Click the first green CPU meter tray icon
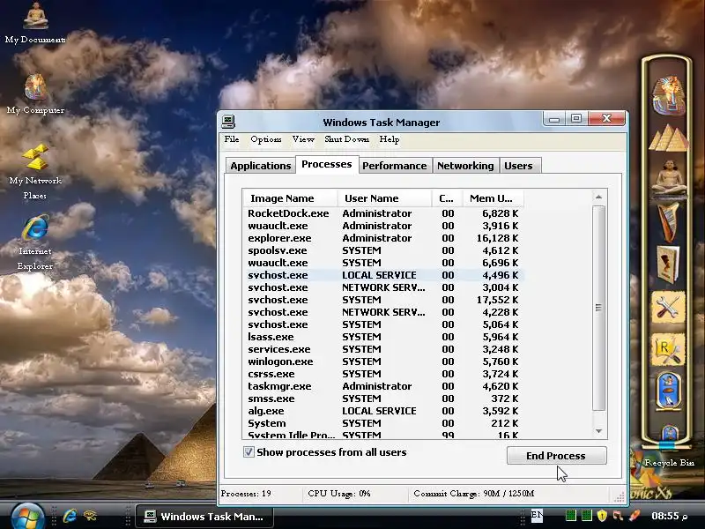This screenshot has height=529, width=705. pyautogui.click(x=570, y=516)
